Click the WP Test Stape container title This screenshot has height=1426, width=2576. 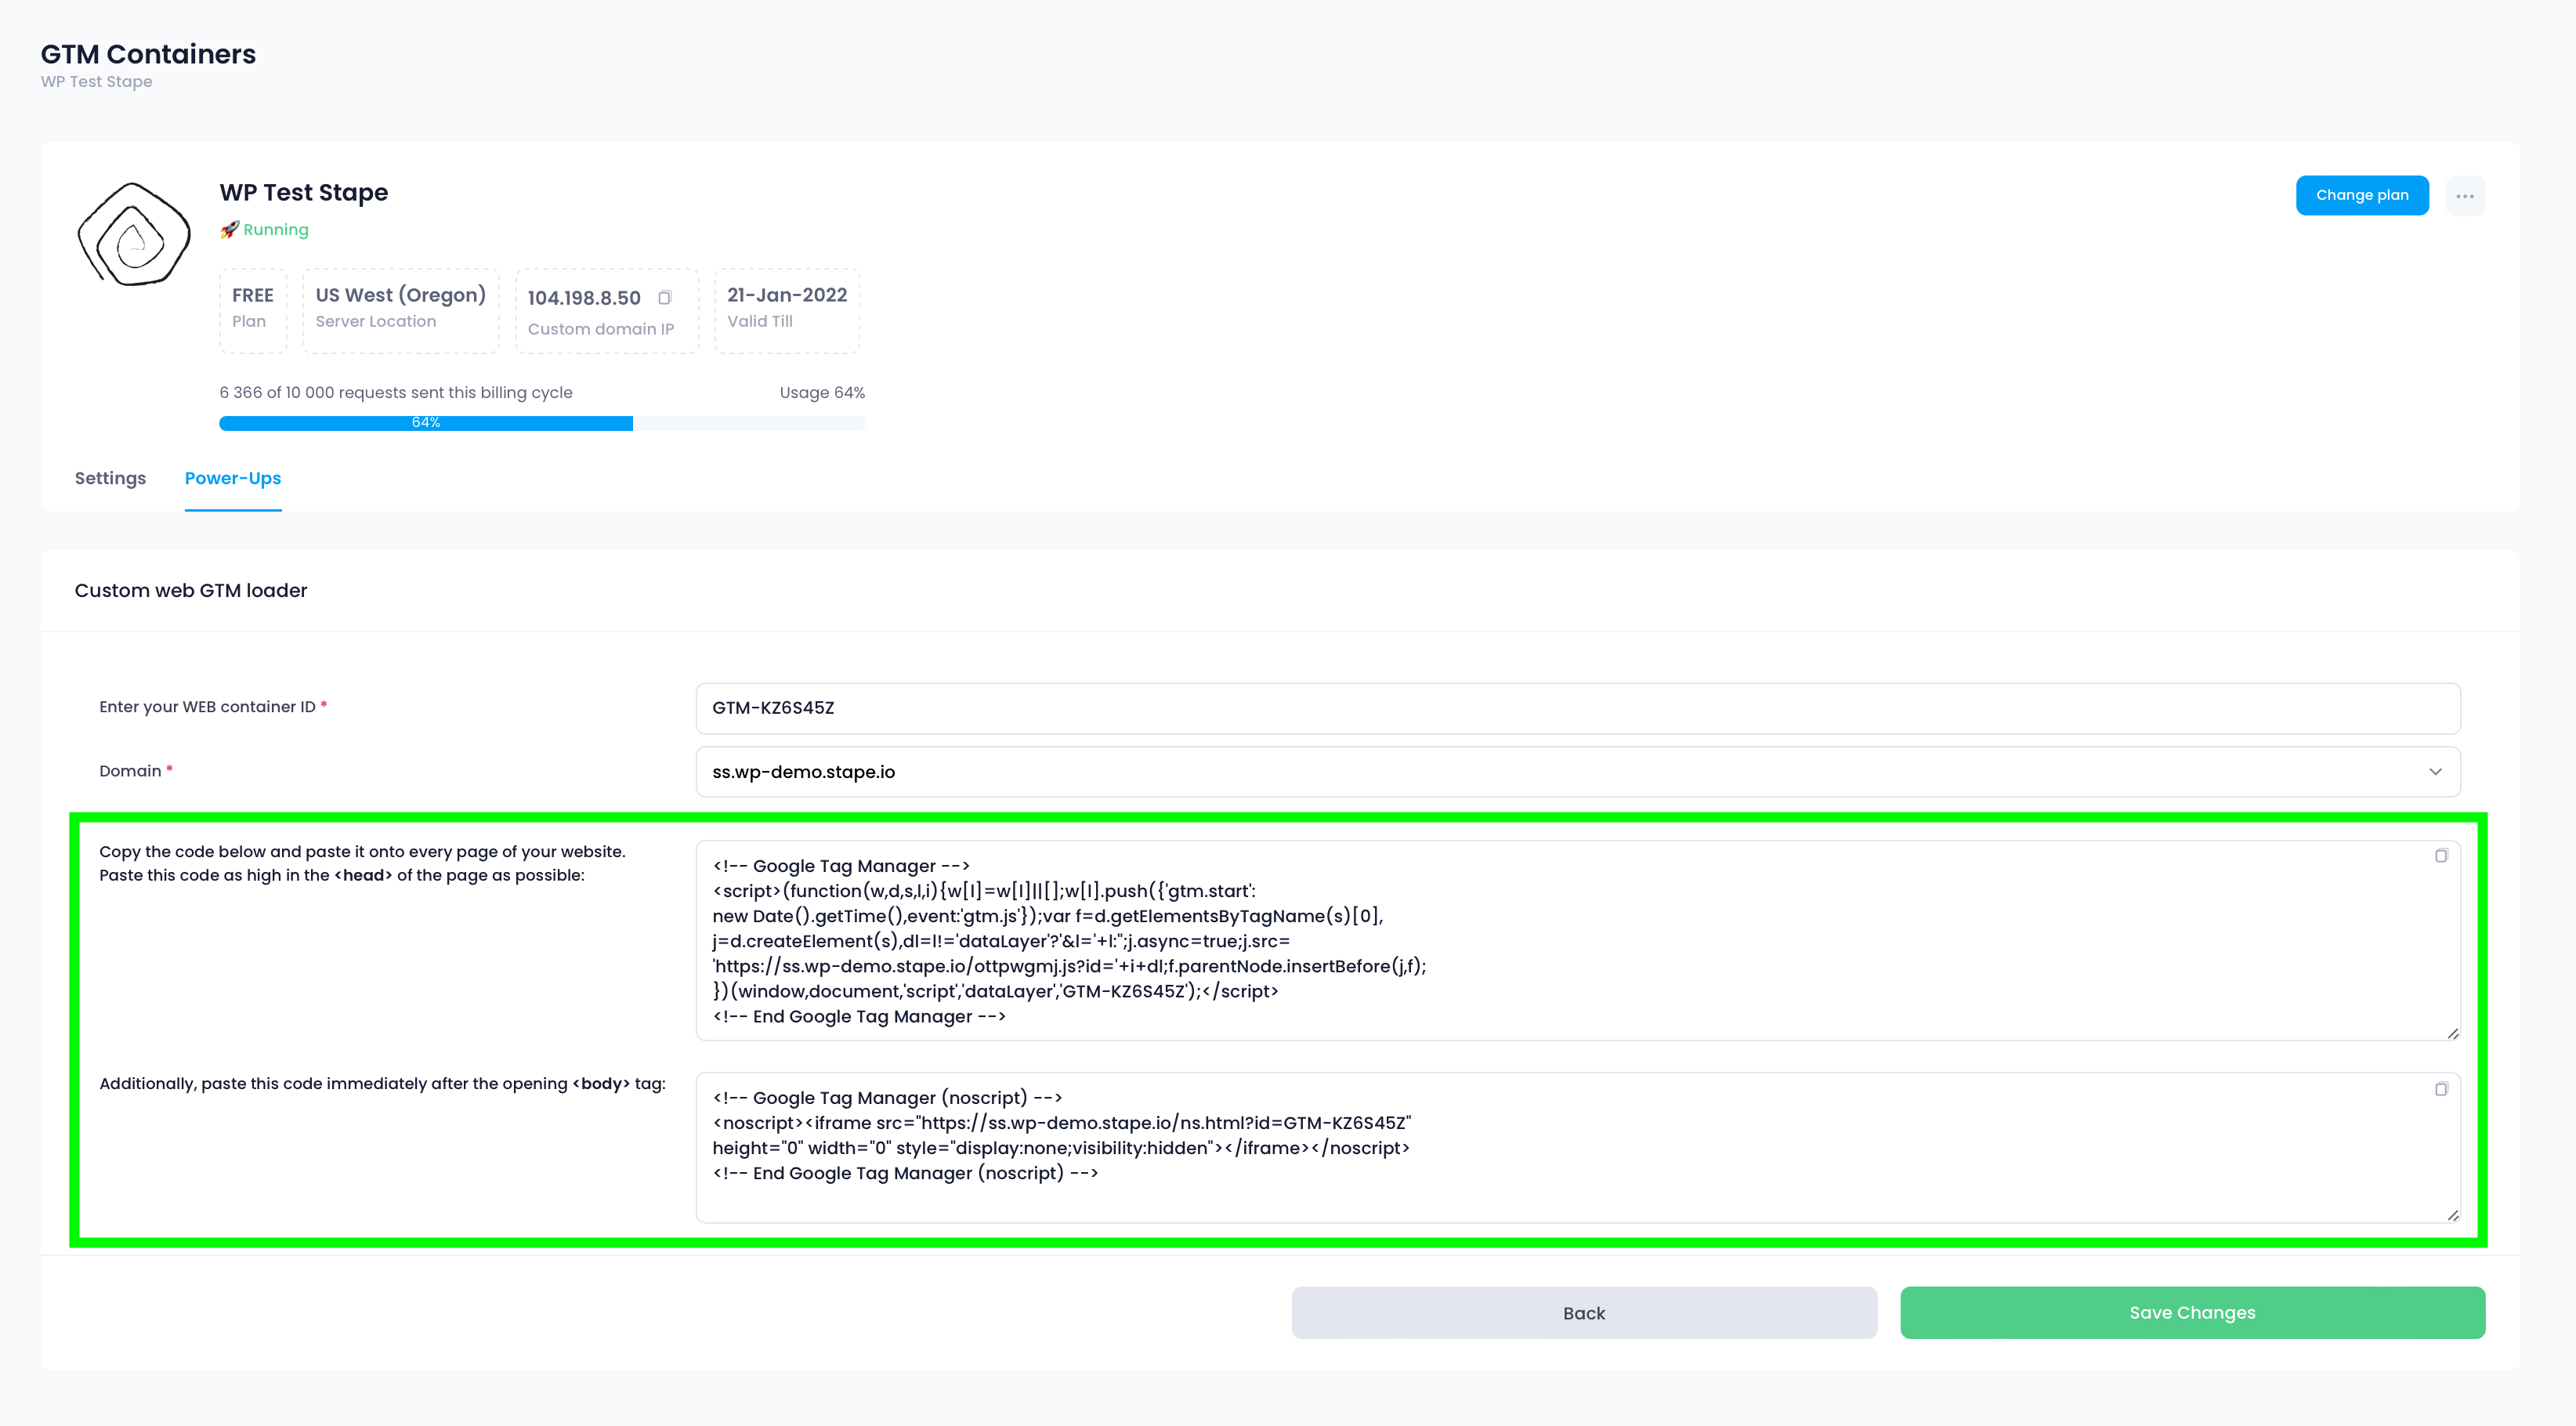[304, 192]
